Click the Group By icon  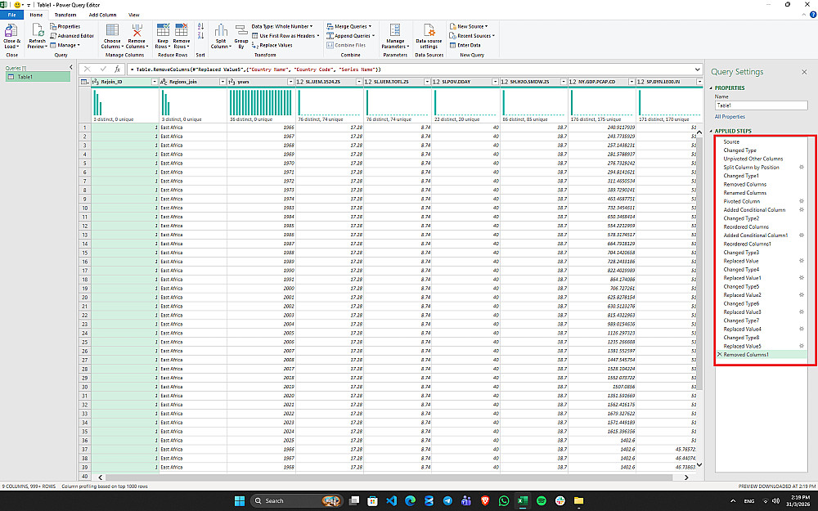(241, 30)
